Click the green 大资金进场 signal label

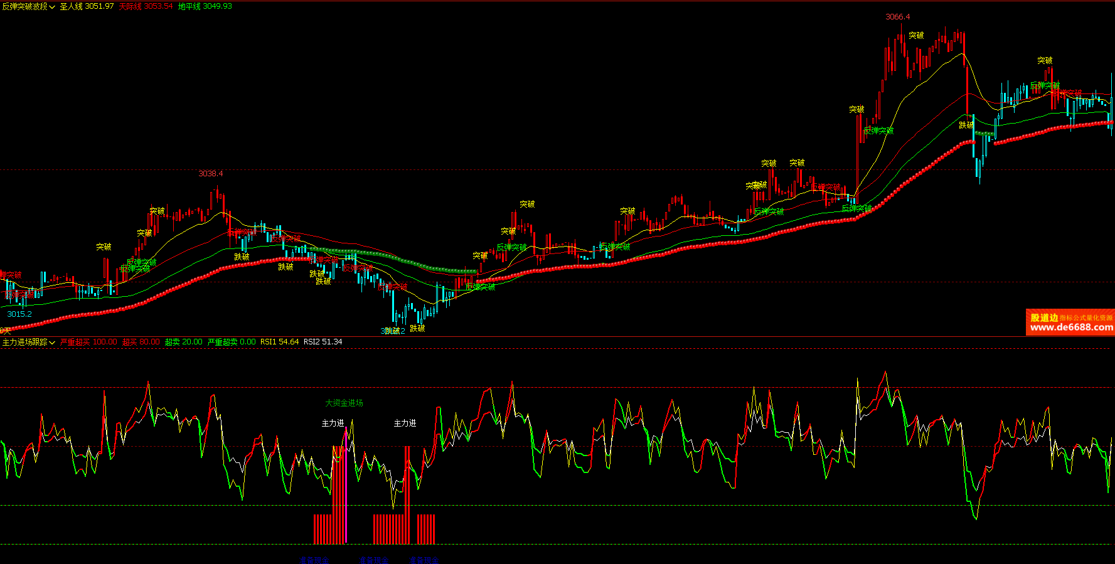click(344, 403)
